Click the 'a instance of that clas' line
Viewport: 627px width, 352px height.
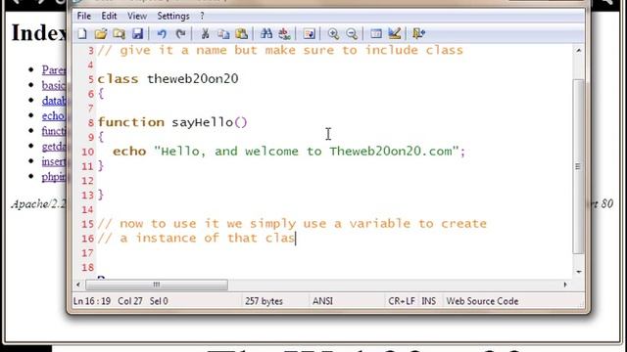(x=196, y=239)
